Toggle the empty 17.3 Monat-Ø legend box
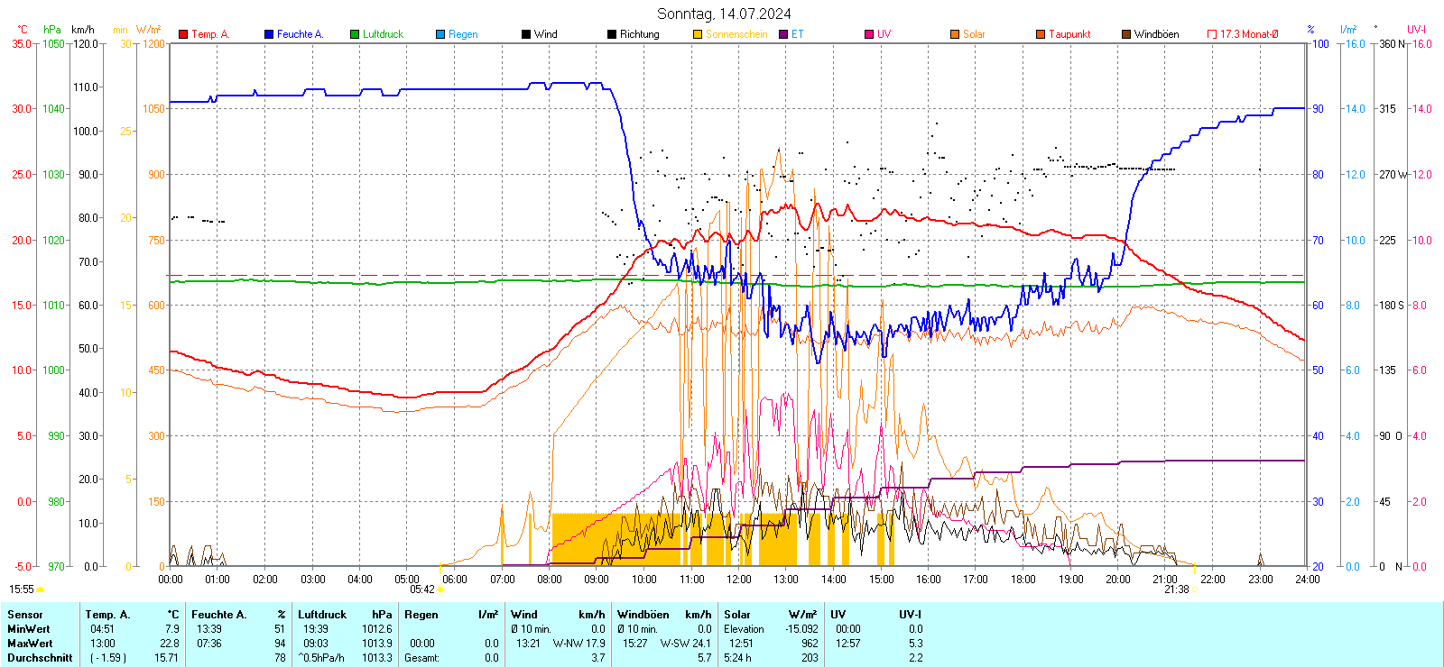The image size is (1444, 667). 1212,34
